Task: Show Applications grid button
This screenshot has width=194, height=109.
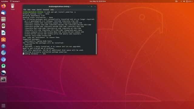Action: [3, 106]
